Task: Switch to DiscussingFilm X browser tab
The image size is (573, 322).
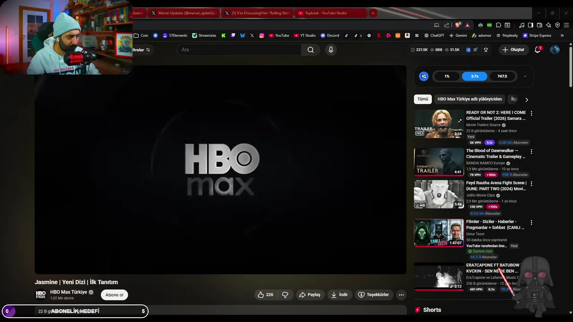Action: click(x=257, y=13)
